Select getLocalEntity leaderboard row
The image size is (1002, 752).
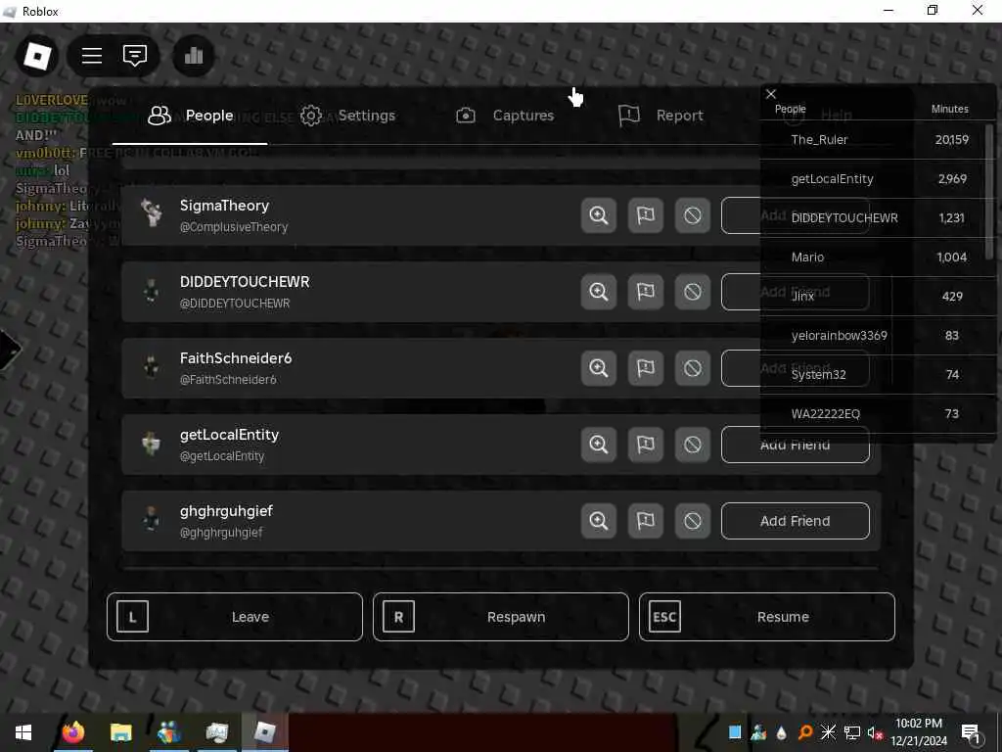coord(877,179)
